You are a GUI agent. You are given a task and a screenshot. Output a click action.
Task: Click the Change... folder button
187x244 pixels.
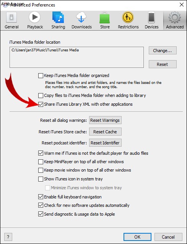[x=163, y=51]
